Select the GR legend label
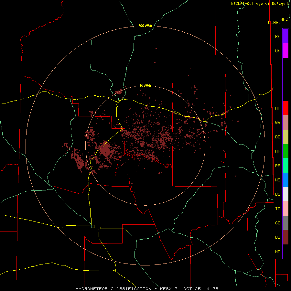 (x=277, y=123)
